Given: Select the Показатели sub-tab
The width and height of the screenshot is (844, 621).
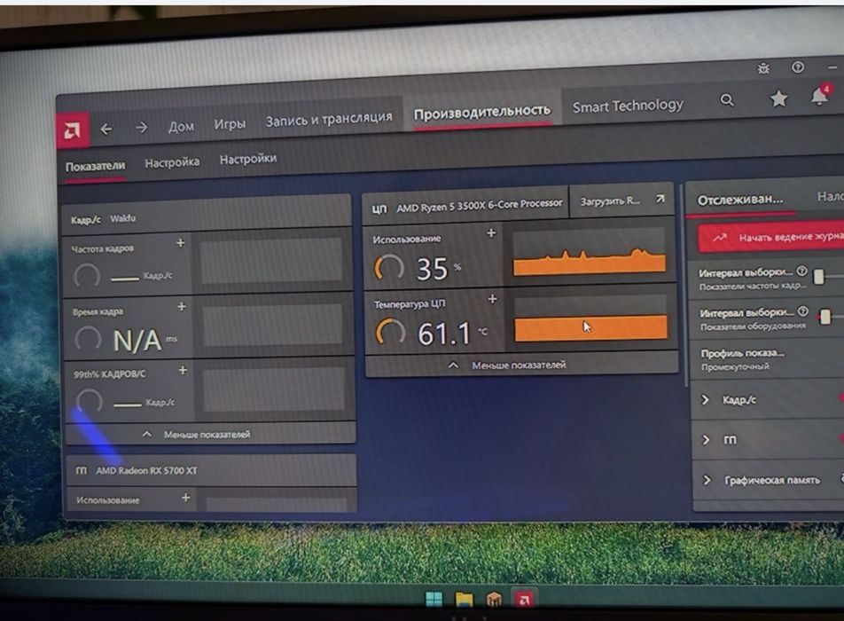Looking at the screenshot, I should [x=95, y=167].
